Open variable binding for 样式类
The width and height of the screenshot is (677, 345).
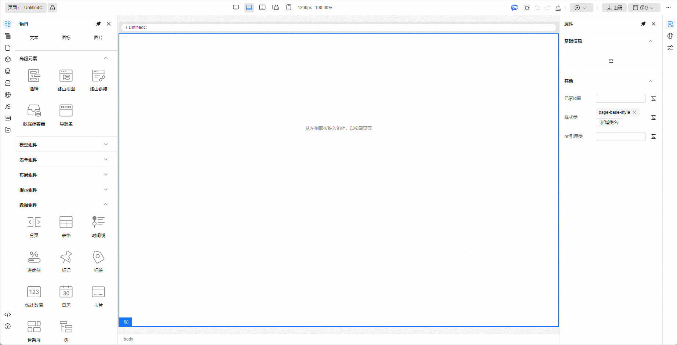[x=654, y=117]
